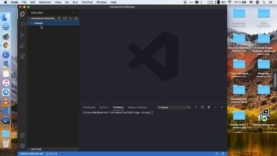Create a new folder in Explorer

pyautogui.click(x=65, y=18)
